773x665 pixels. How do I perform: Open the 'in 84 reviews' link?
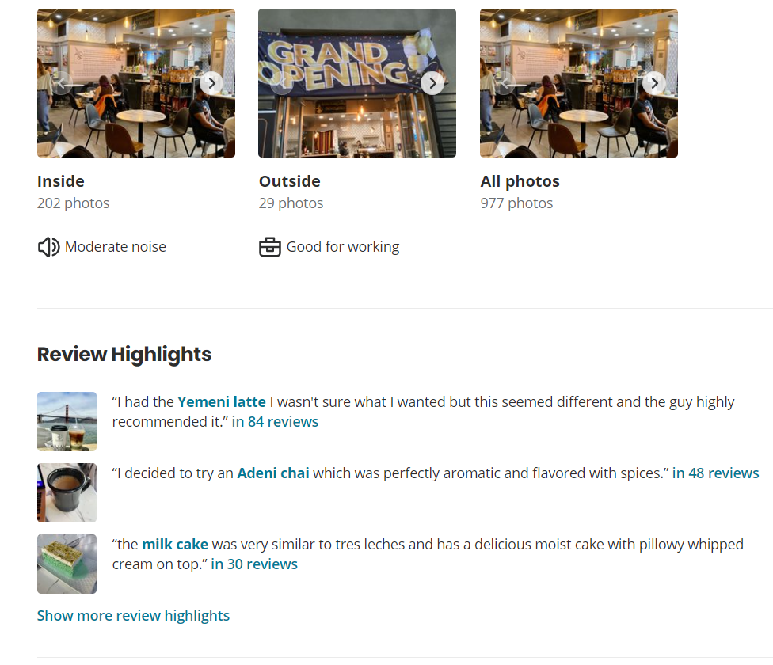[x=275, y=422]
